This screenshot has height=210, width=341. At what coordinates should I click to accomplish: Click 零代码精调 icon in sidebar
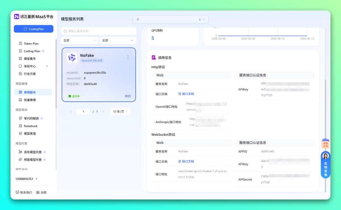point(21,118)
